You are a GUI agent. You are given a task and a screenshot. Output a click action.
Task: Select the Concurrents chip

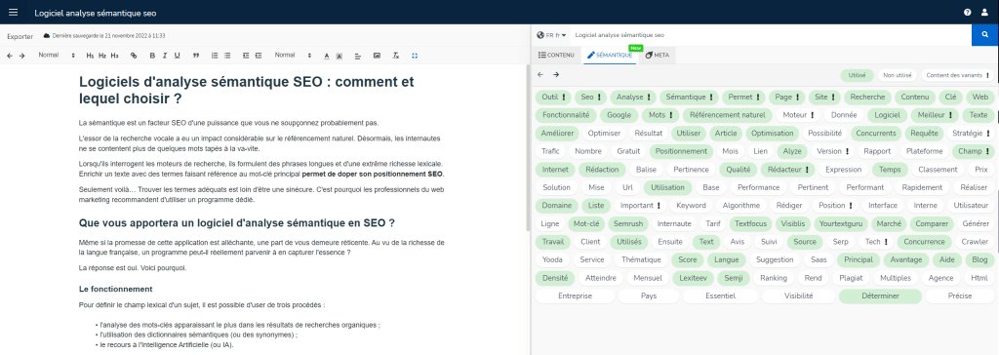click(875, 134)
